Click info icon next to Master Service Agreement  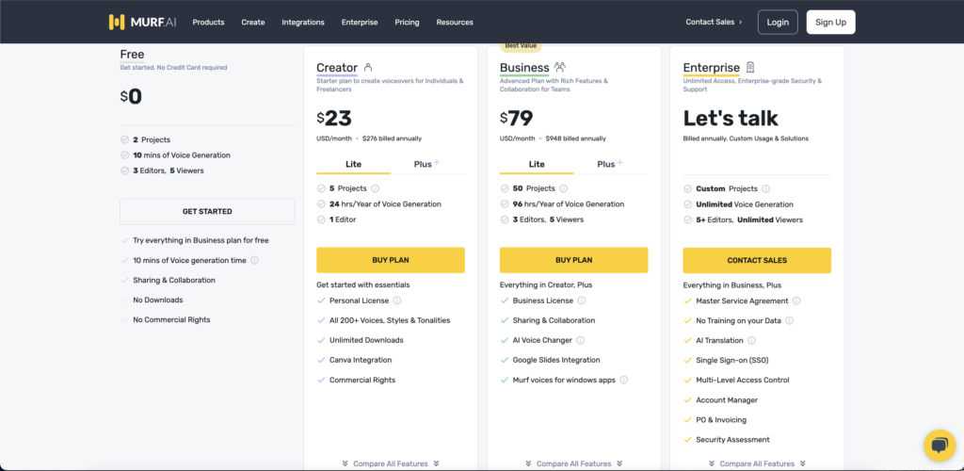point(796,300)
